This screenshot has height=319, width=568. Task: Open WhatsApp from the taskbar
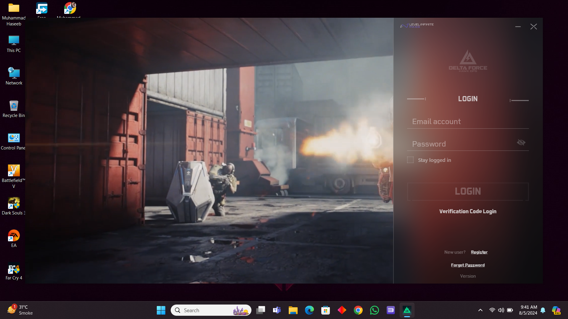(374, 310)
